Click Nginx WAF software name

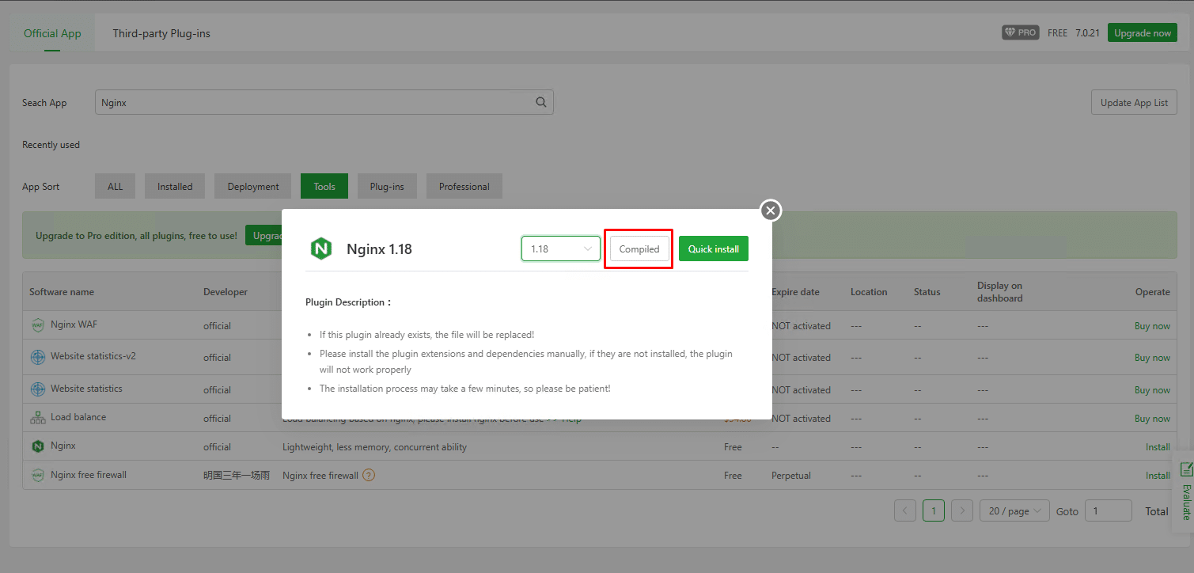coord(74,324)
